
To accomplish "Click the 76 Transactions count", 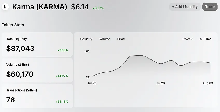I will click(x=11, y=100).
